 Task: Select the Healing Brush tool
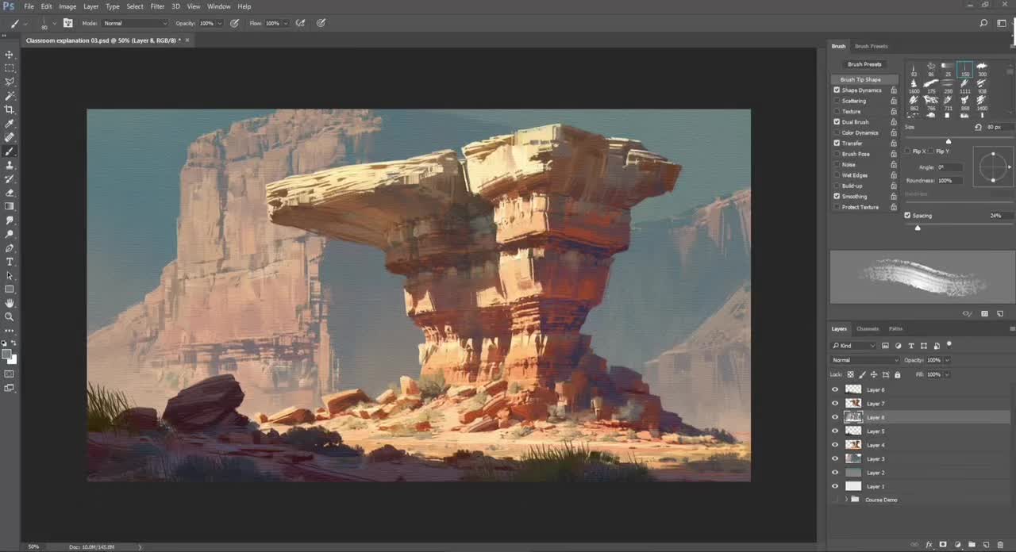point(10,137)
